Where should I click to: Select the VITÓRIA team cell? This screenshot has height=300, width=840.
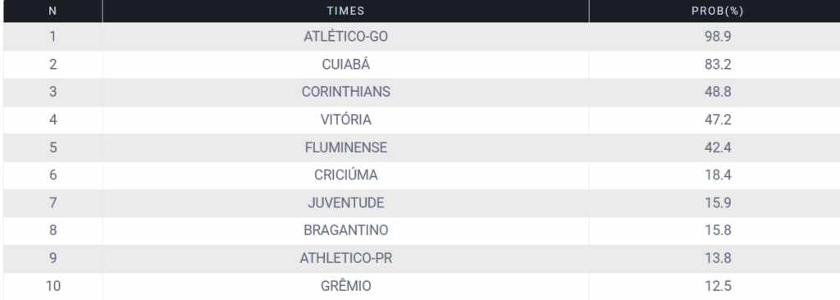(x=345, y=120)
